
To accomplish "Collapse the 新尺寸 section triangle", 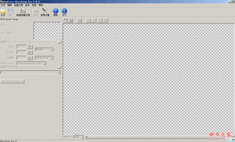I will coord(1,42).
